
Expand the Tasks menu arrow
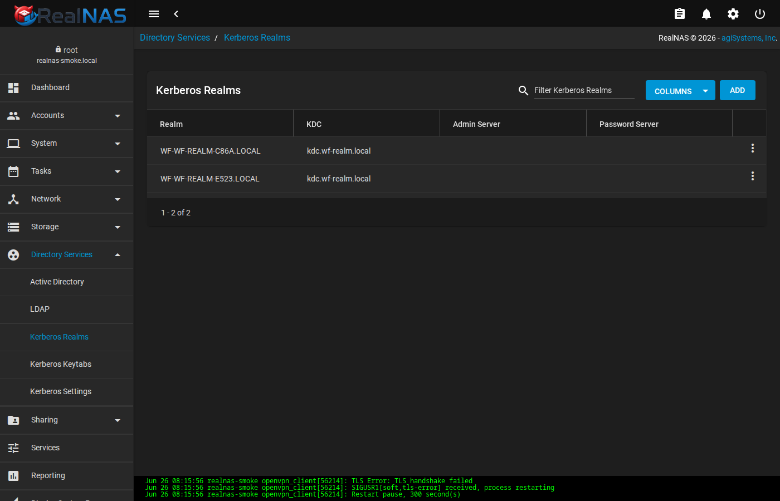point(118,171)
